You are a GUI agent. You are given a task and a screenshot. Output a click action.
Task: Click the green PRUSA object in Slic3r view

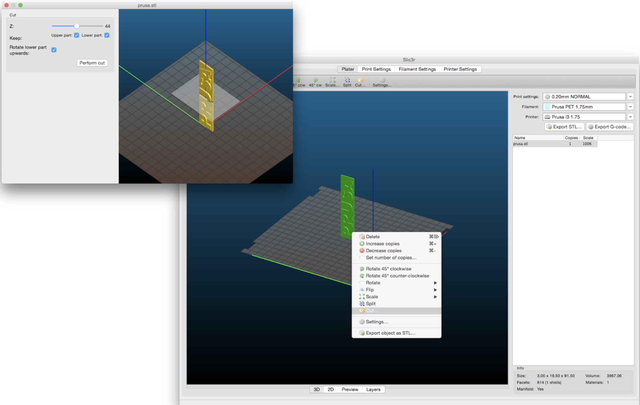point(348,206)
